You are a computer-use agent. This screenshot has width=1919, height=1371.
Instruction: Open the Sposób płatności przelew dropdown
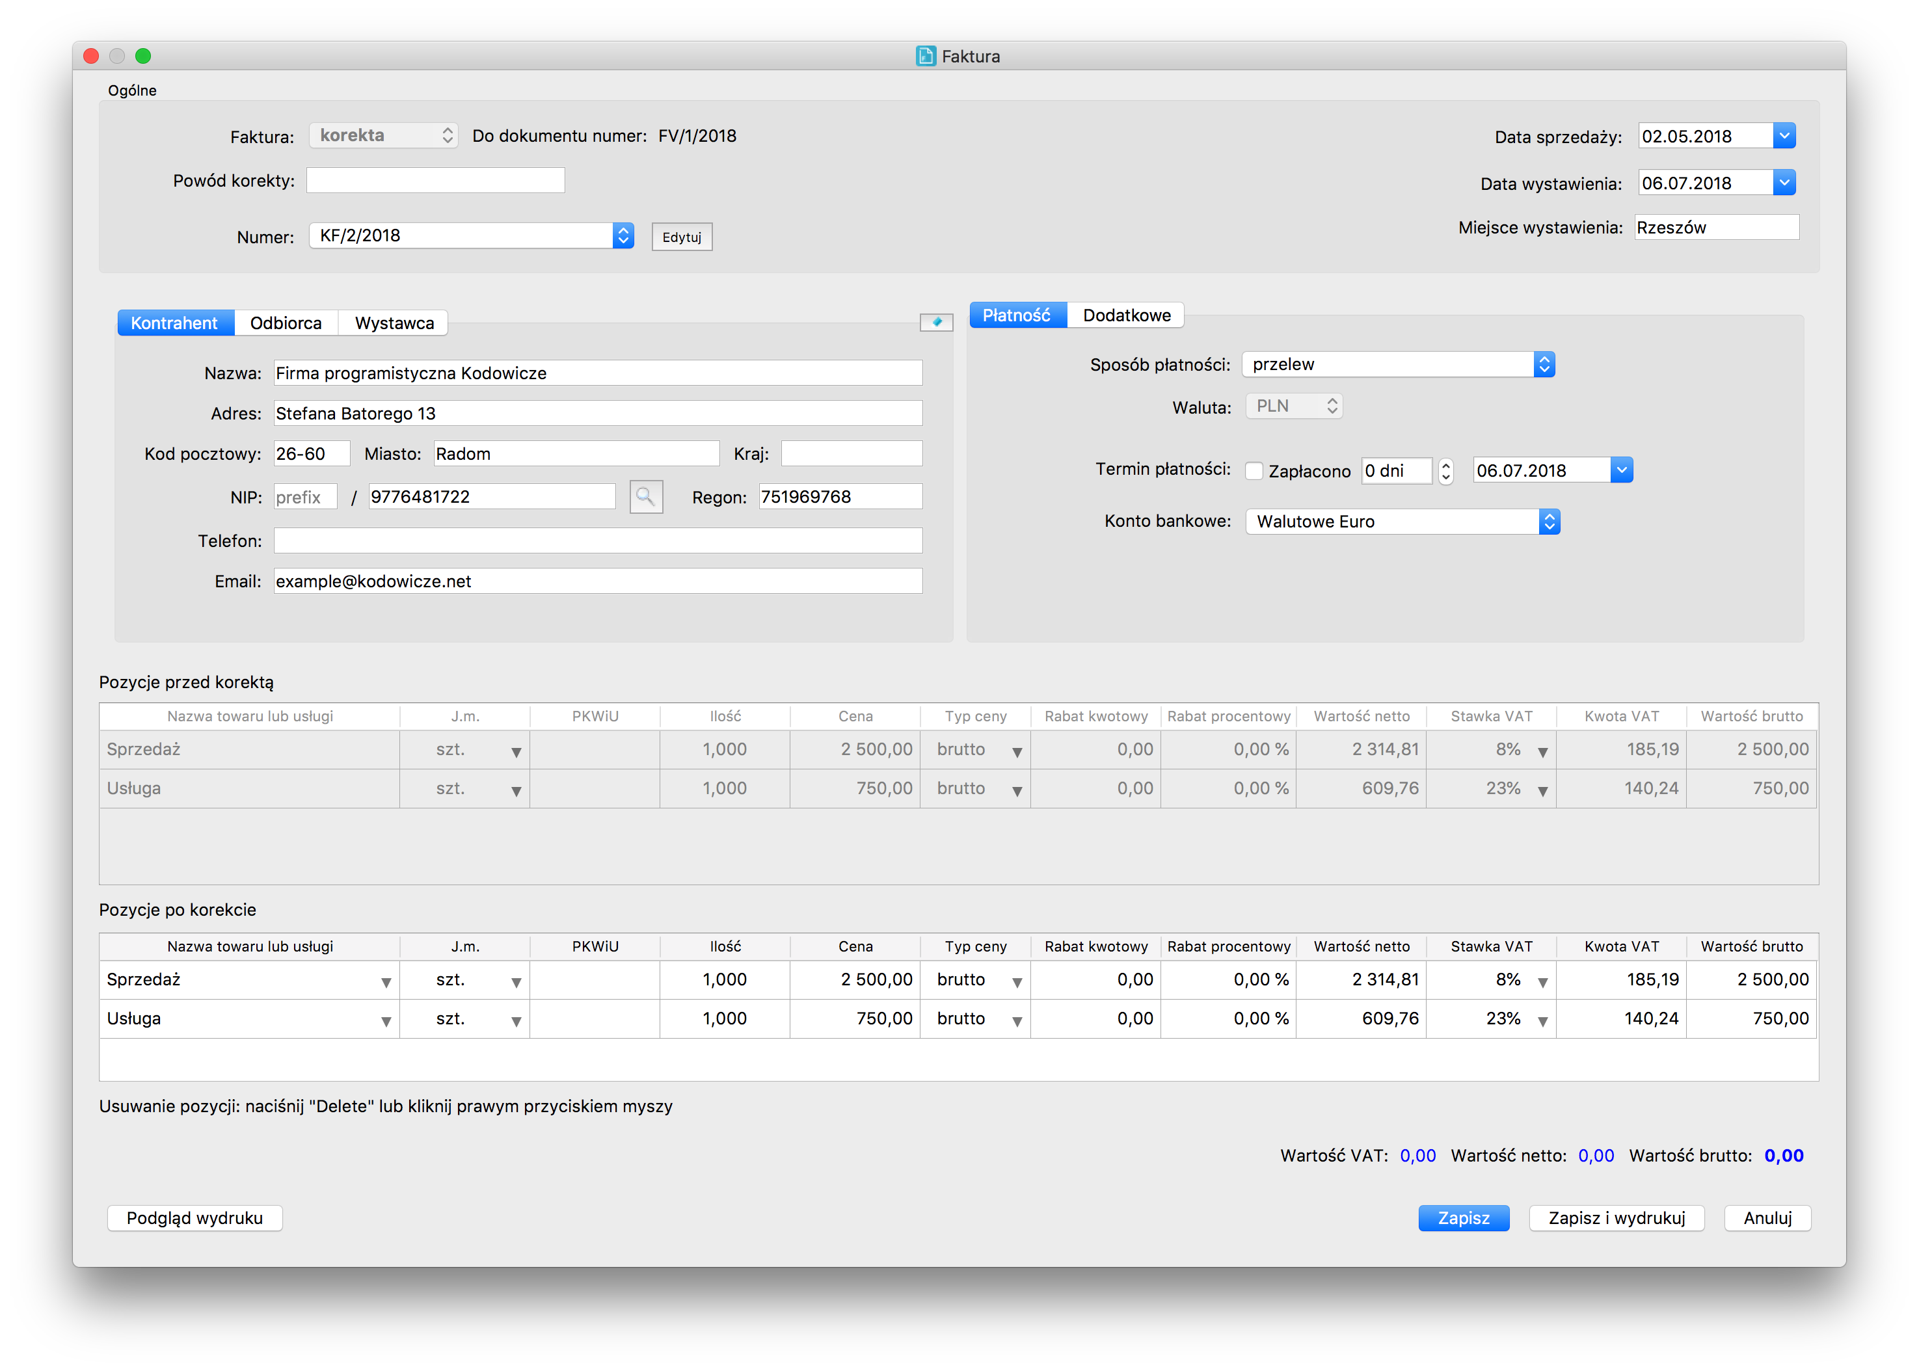[x=1544, y=364]
